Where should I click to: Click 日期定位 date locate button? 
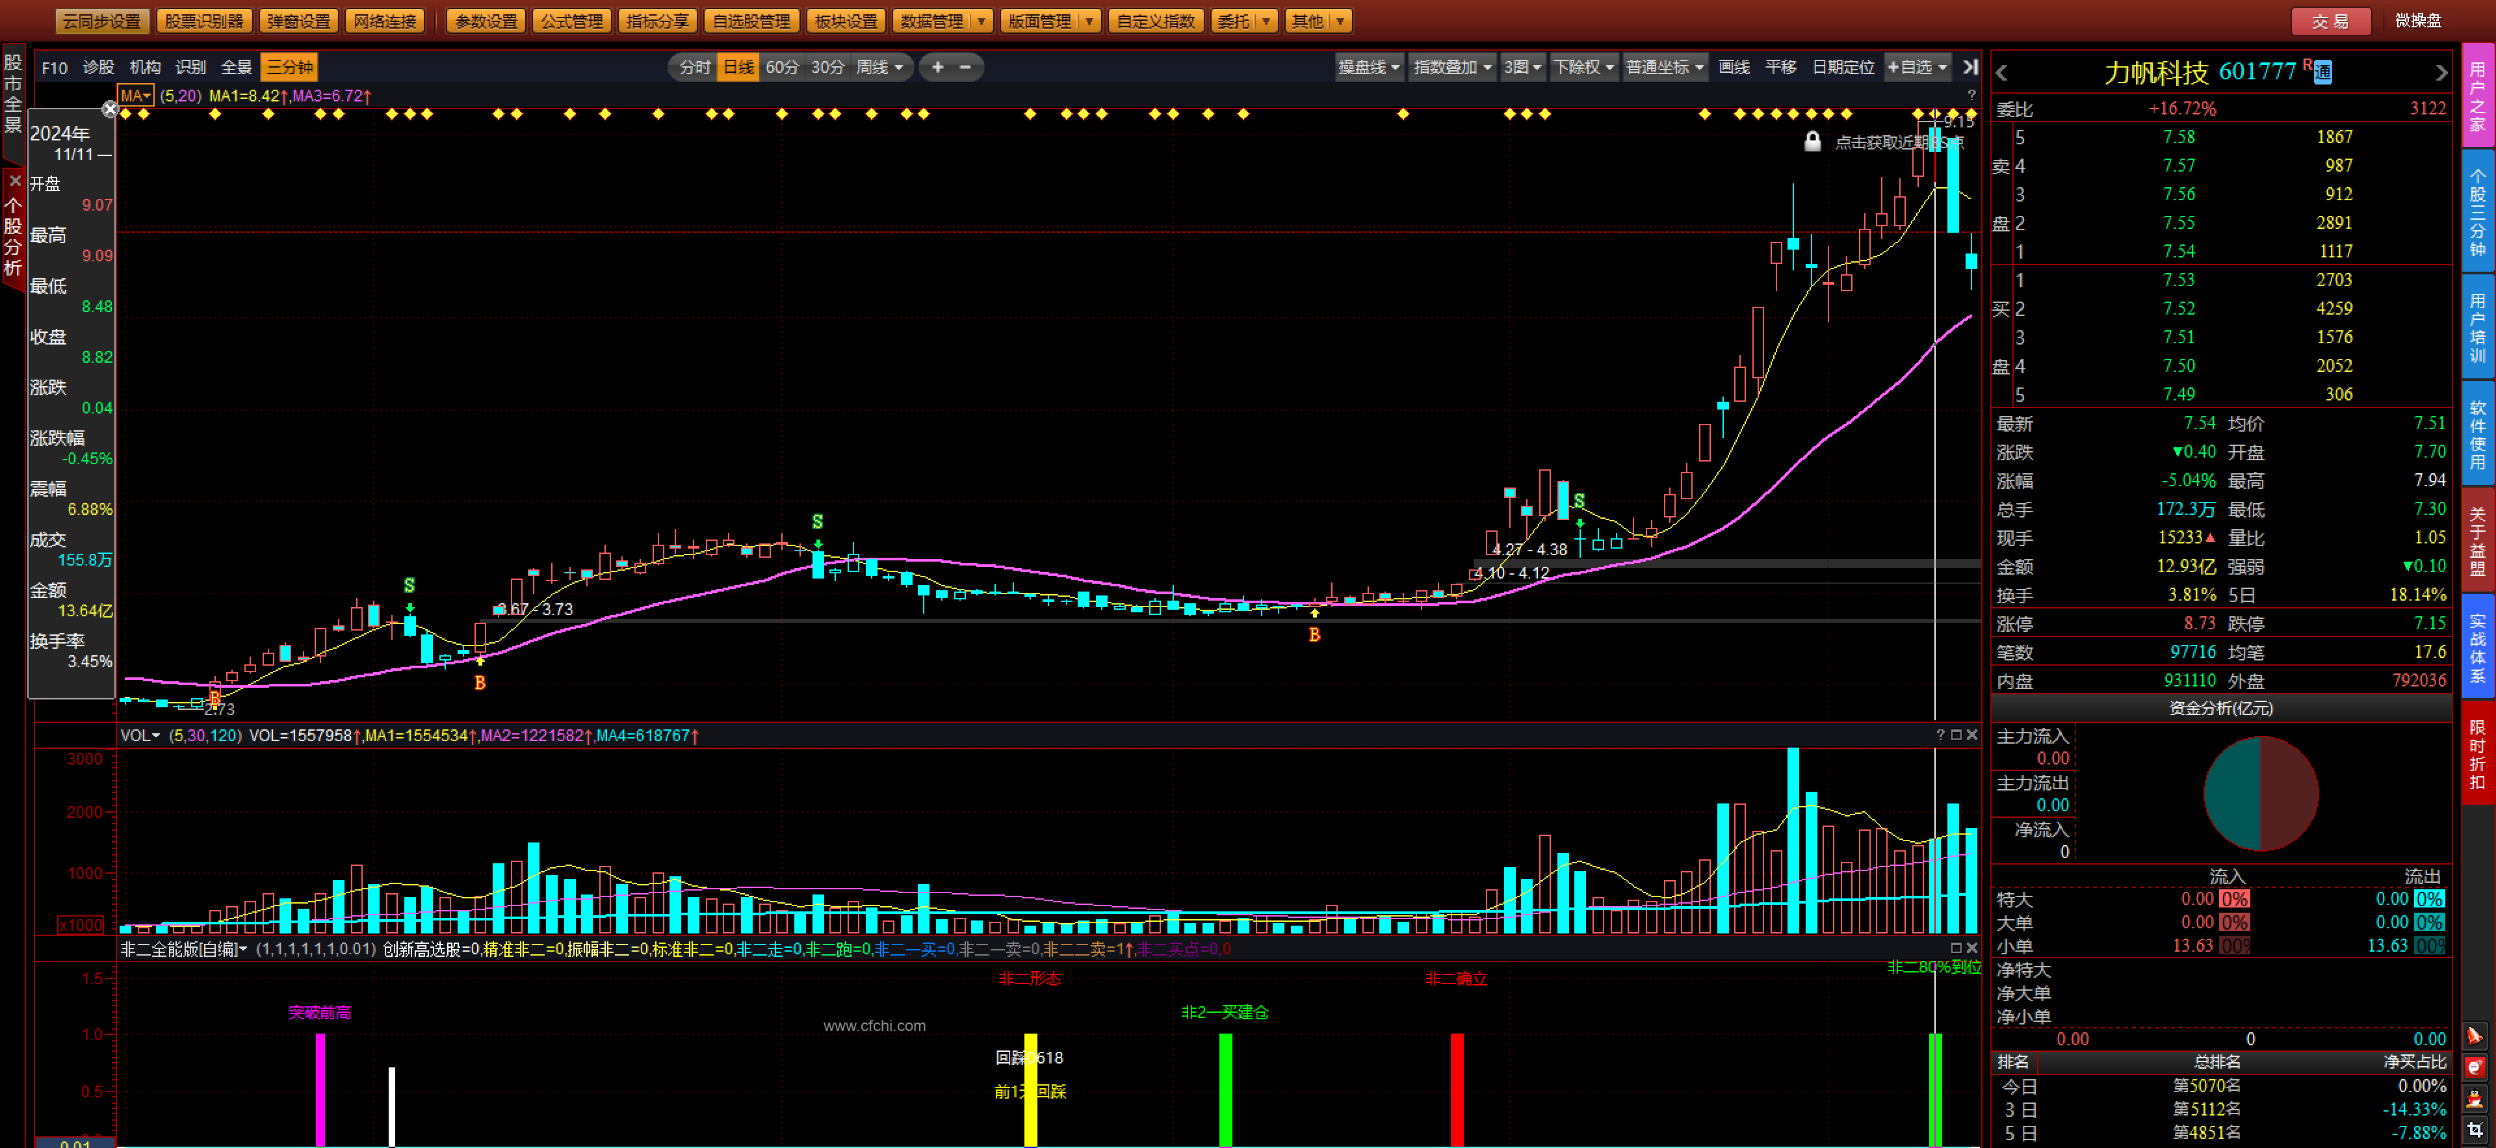pos(1843,67)
